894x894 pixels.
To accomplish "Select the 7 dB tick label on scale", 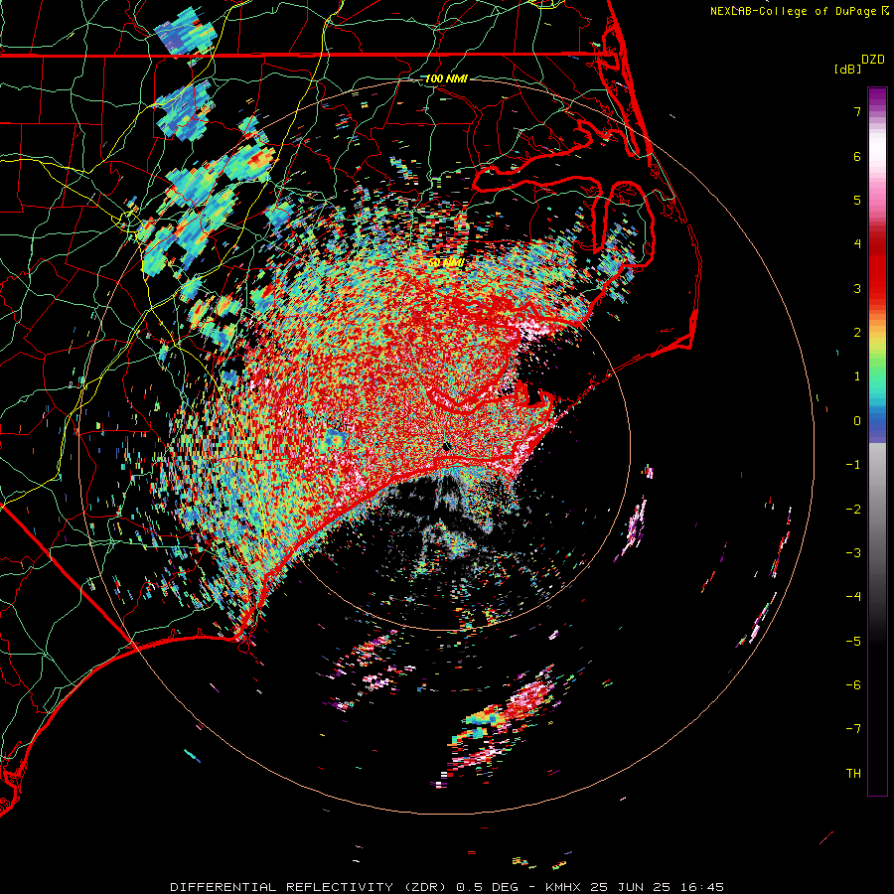I will pyautogui.click(x=857, y=111).
